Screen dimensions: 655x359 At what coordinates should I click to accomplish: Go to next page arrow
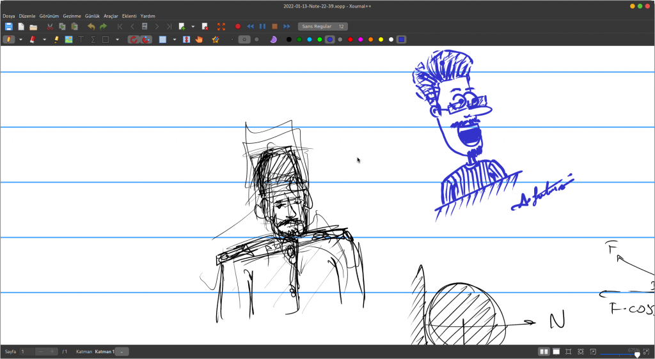(157, 27)
